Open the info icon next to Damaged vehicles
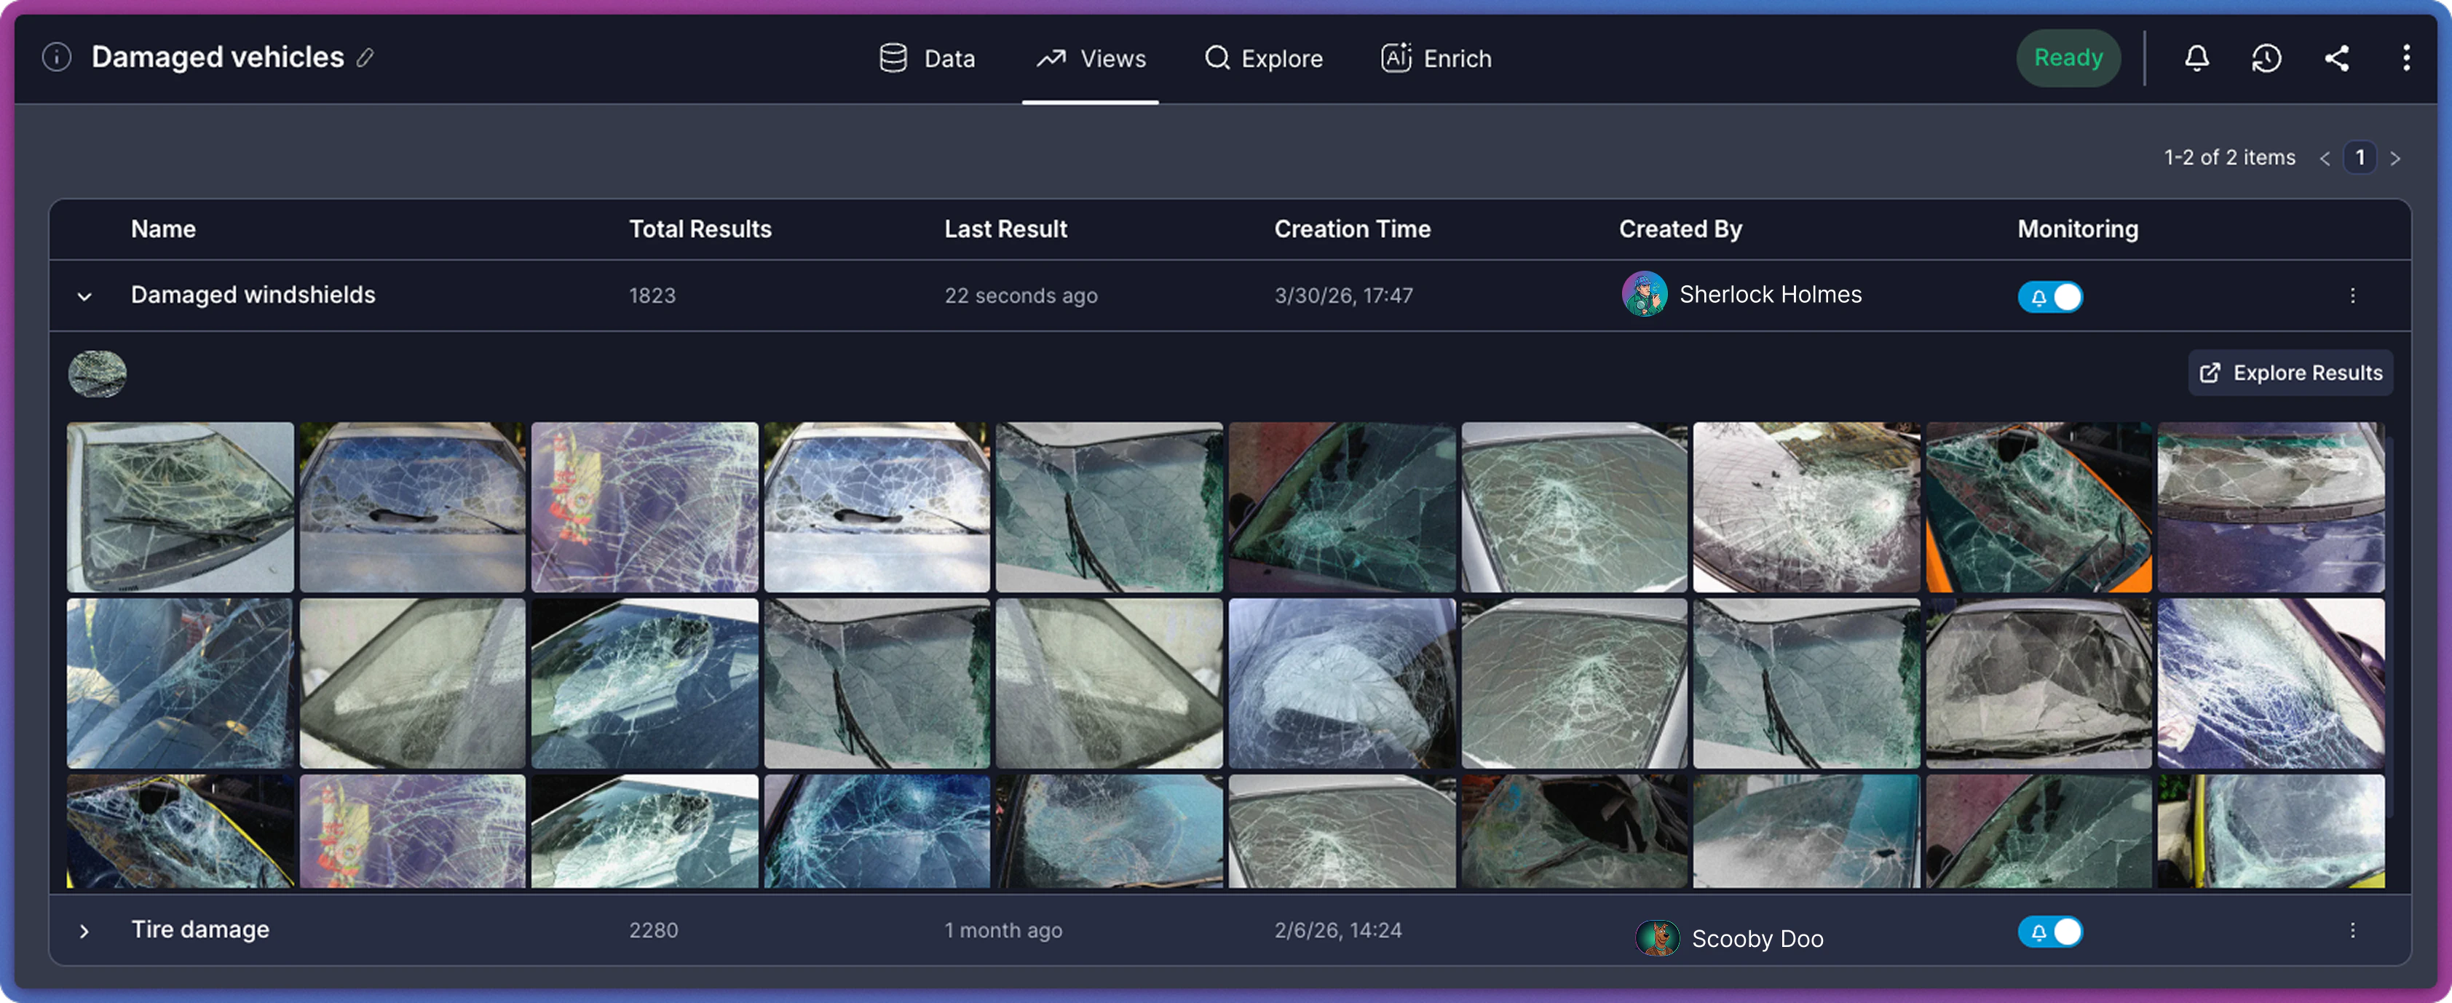This screenshot has height=1003, width=2452. click(55, 57)
